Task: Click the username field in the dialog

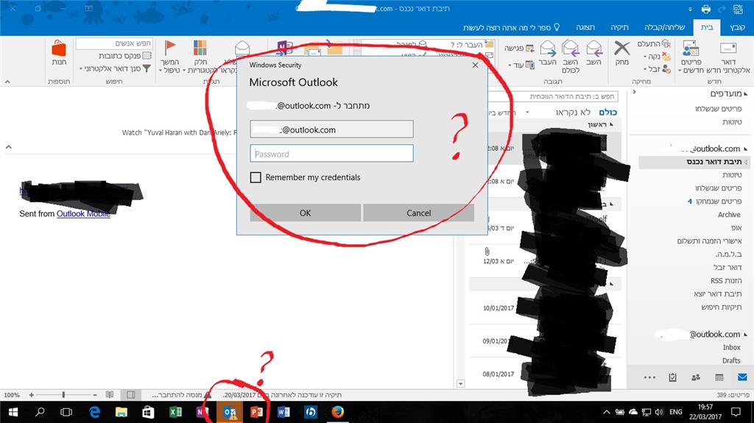Action: (x=331, y=129)
